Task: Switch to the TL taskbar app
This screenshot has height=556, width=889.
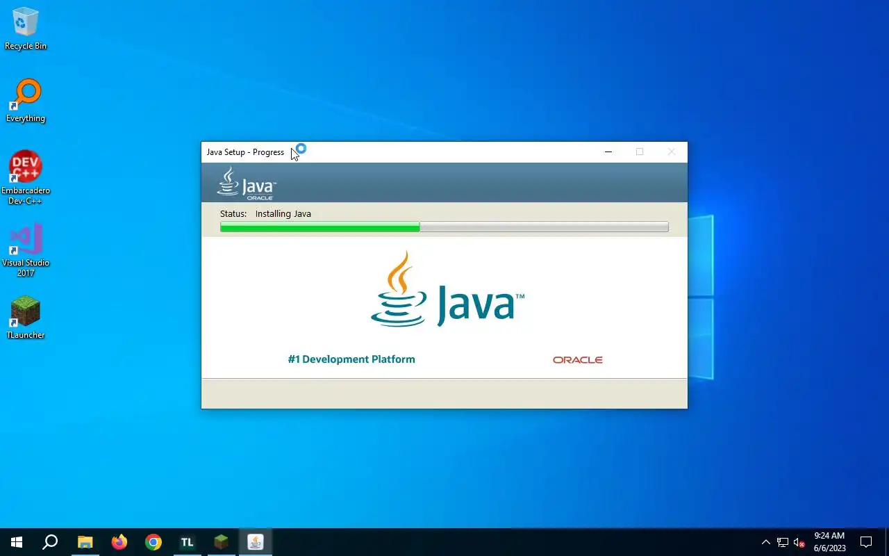Action: pos(187,542)
